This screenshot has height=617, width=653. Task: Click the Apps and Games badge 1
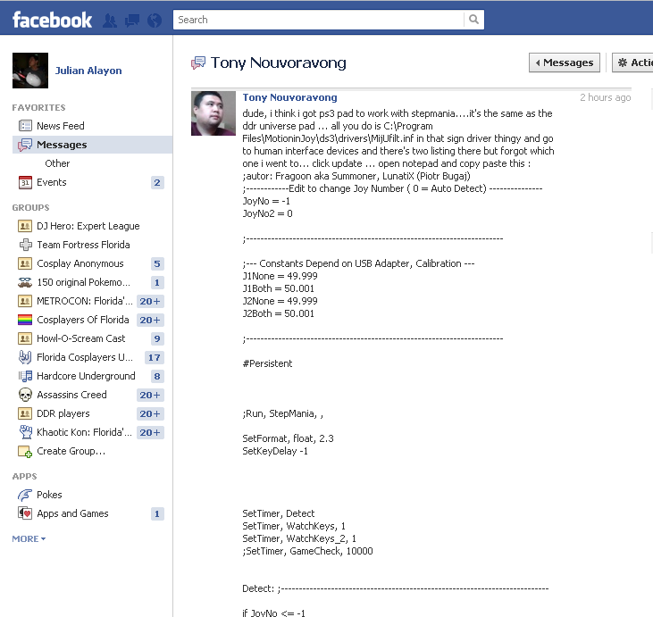point(157,513)
